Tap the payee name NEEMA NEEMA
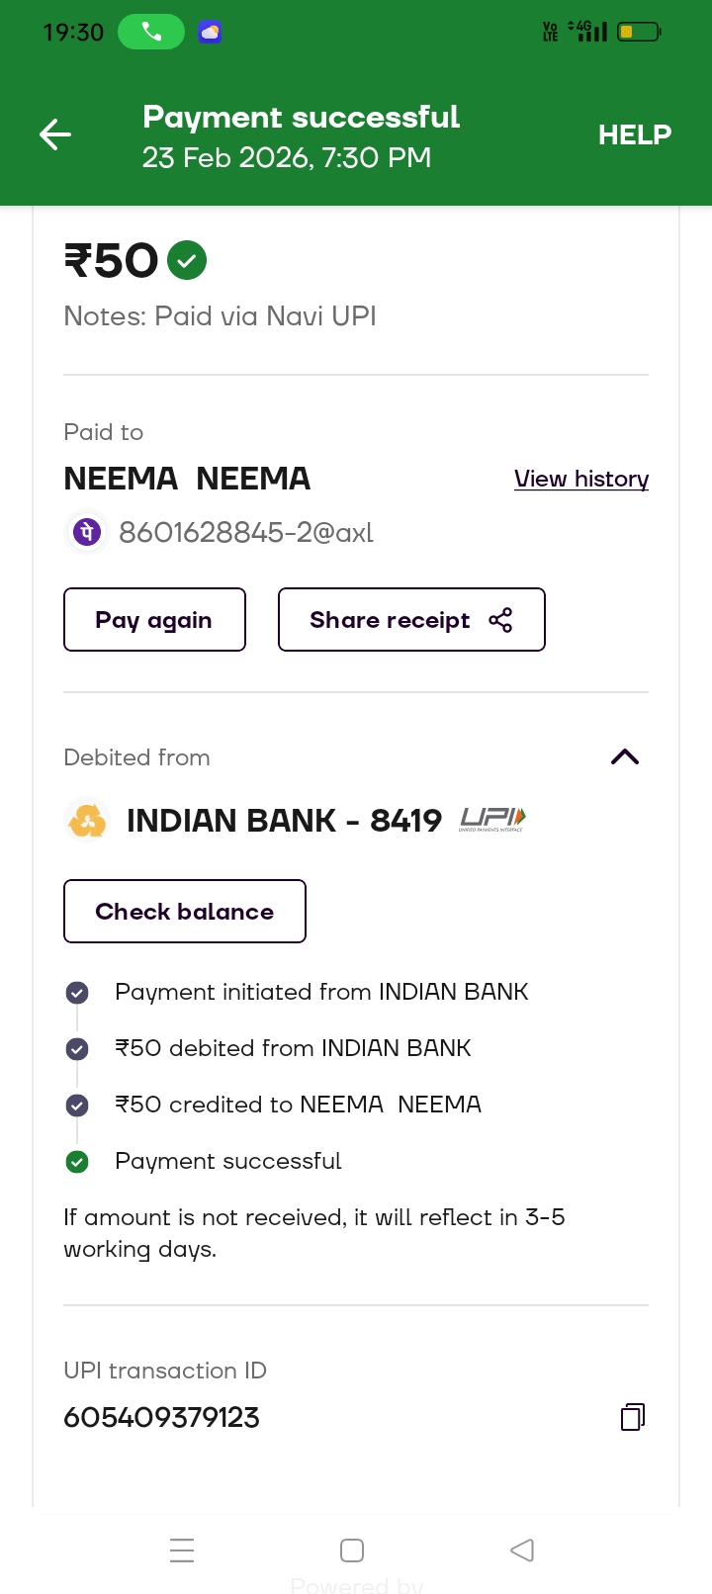This screenshot has height=1594, width=712. pyautogui.click(x=187, y=479)
